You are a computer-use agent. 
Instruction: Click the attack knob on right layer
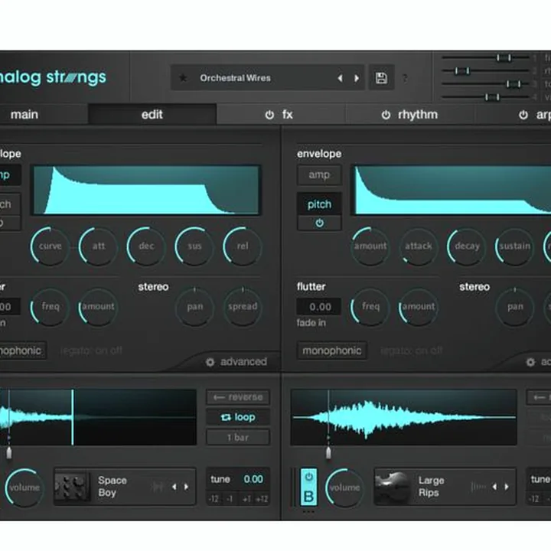[x=418, y=246]
